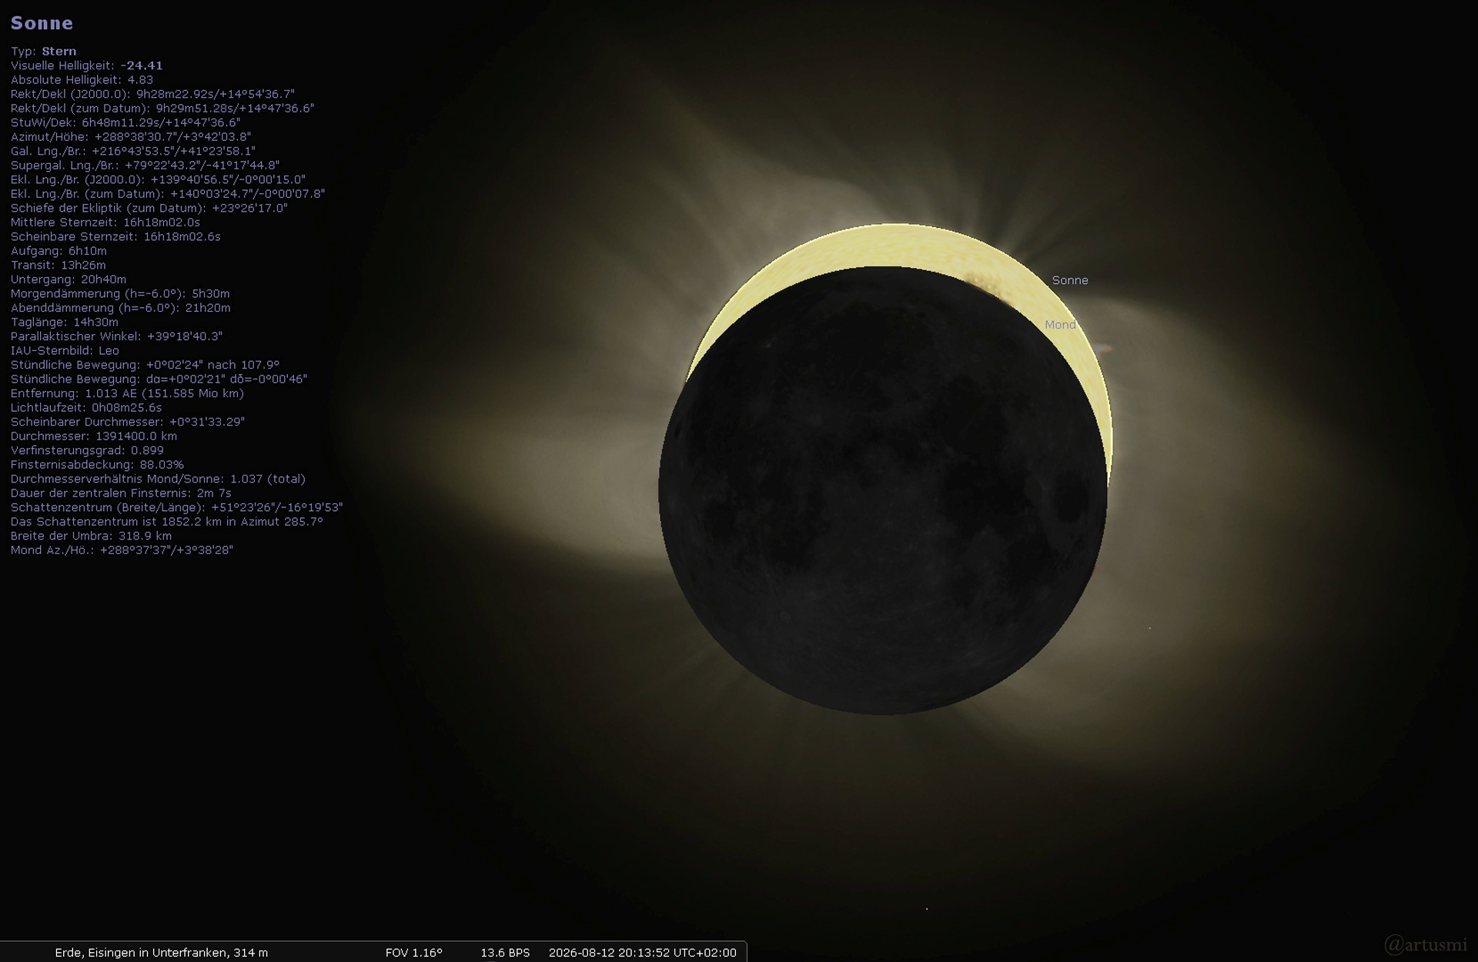1478x962 pixels.
Task: Click the Mond Az./Hö. line
Action: pyautogui.click(x=122, y=549)
